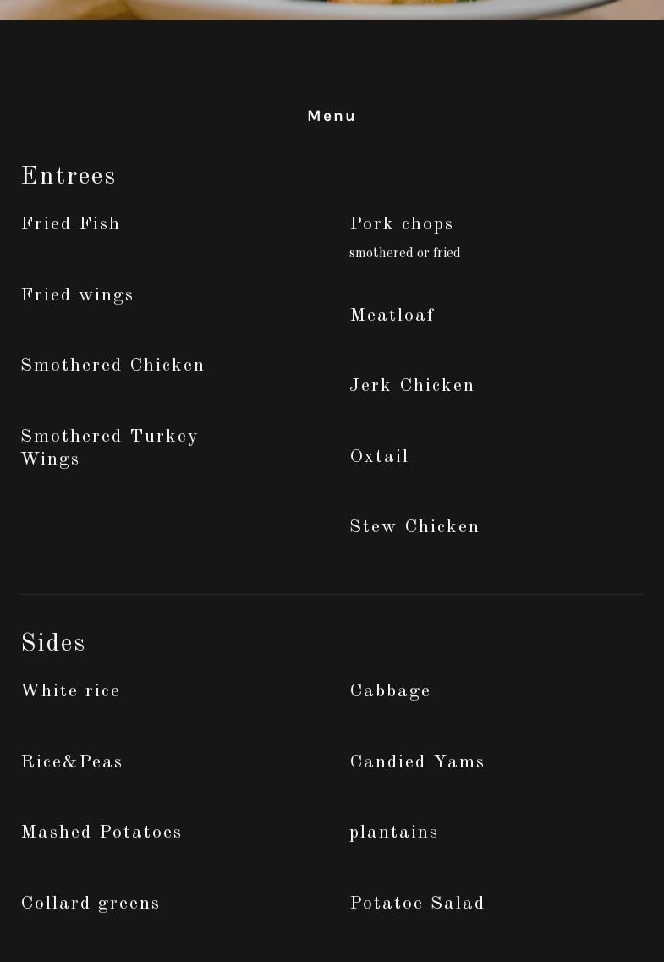Screen dimensions: 664x962
Task: Pick Mashed Potatoes from sides
Action: pos(102,833)
